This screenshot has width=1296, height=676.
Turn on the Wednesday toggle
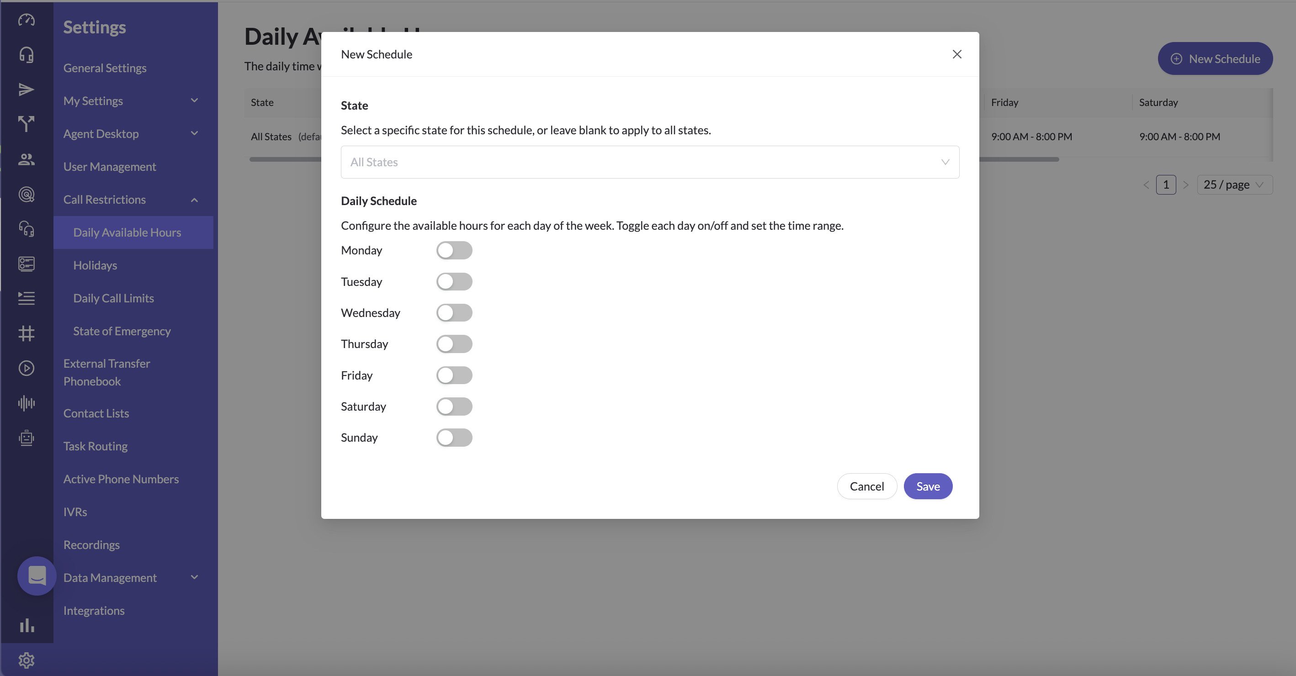pos(454,313)
